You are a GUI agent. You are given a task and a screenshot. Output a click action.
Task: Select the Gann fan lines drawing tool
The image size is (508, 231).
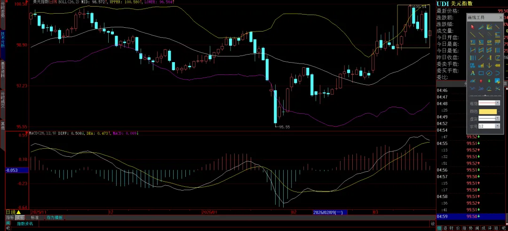click(x=489, y=27)
